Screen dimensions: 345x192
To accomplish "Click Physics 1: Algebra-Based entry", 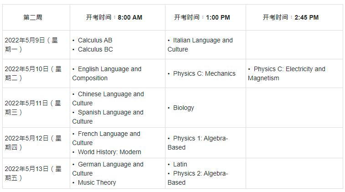I will coord(198,143).
